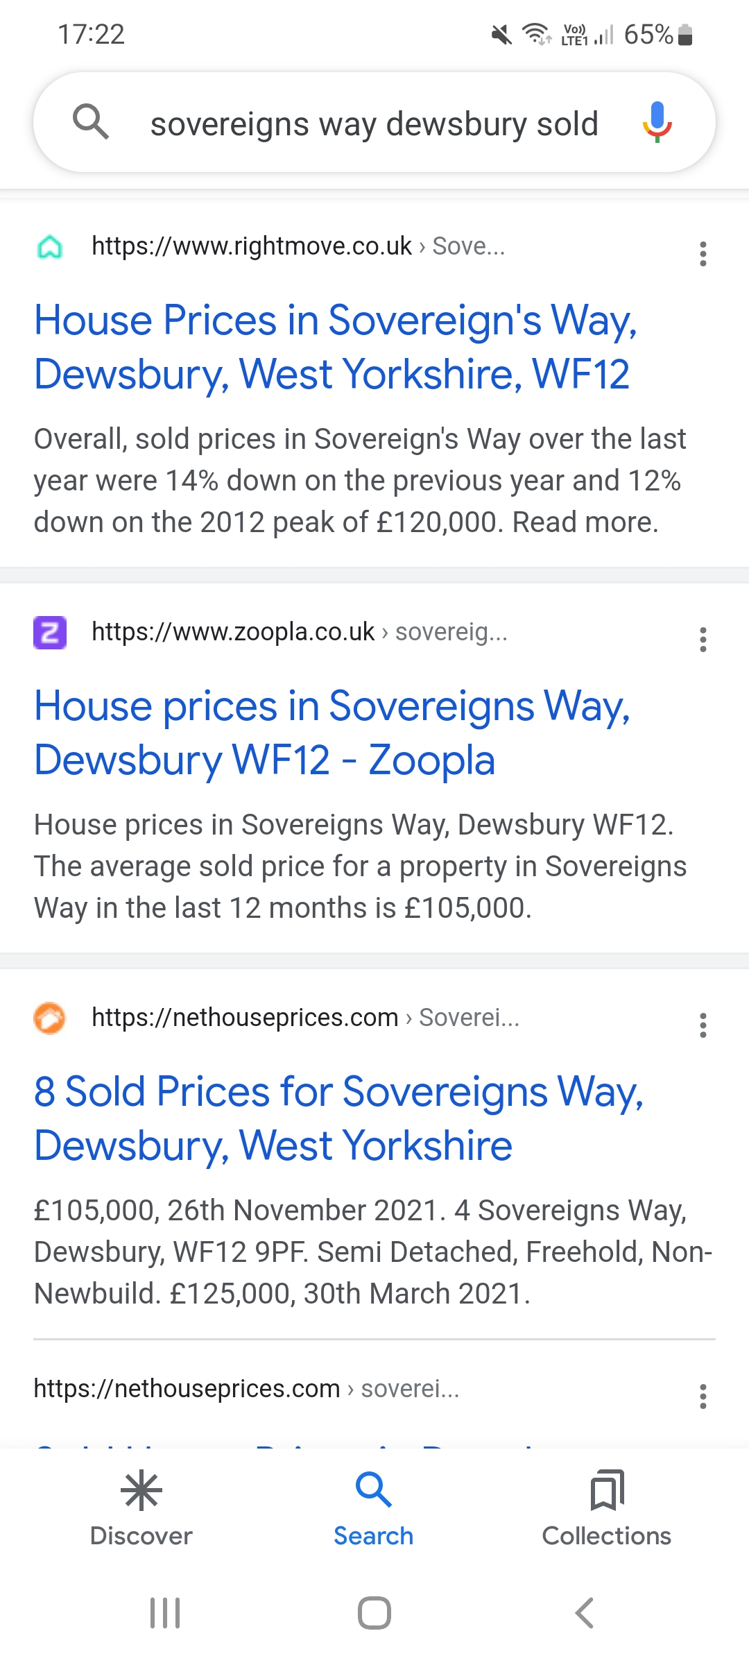Open first nethouseprices result three-dot menu
The height and width of the screenshot is (1665, 749).
pos(703,1025)
